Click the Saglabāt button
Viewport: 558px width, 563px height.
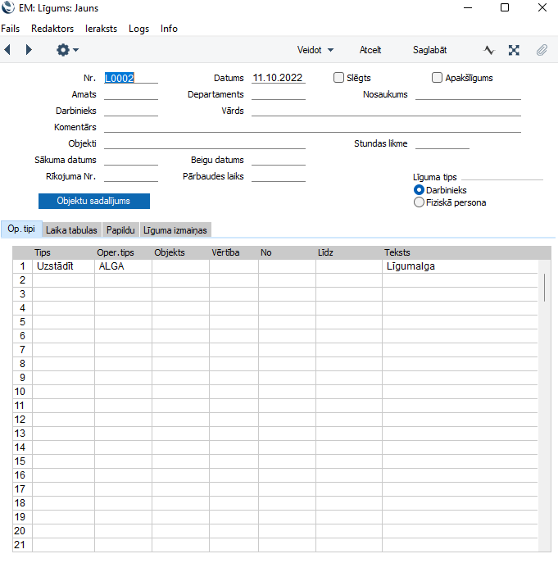click(x=429, y=50)
